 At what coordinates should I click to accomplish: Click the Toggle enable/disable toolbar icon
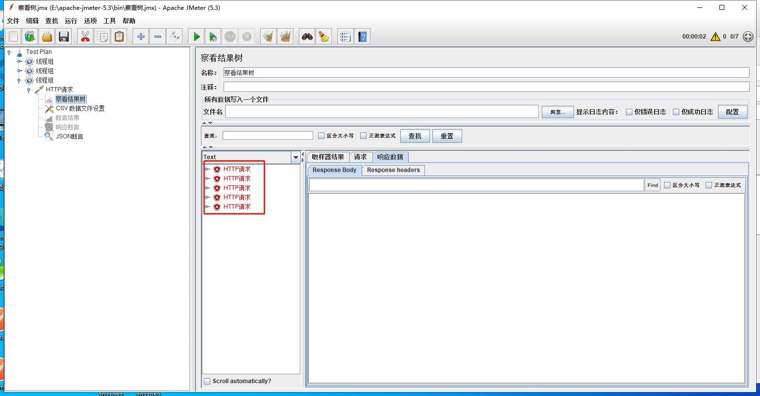[x=175, y=37]
